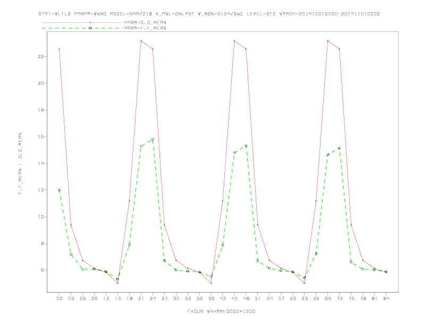The image size is (421, 325).
Task: Click x-axis forecast hour label 24
Action: coord(153,298)
